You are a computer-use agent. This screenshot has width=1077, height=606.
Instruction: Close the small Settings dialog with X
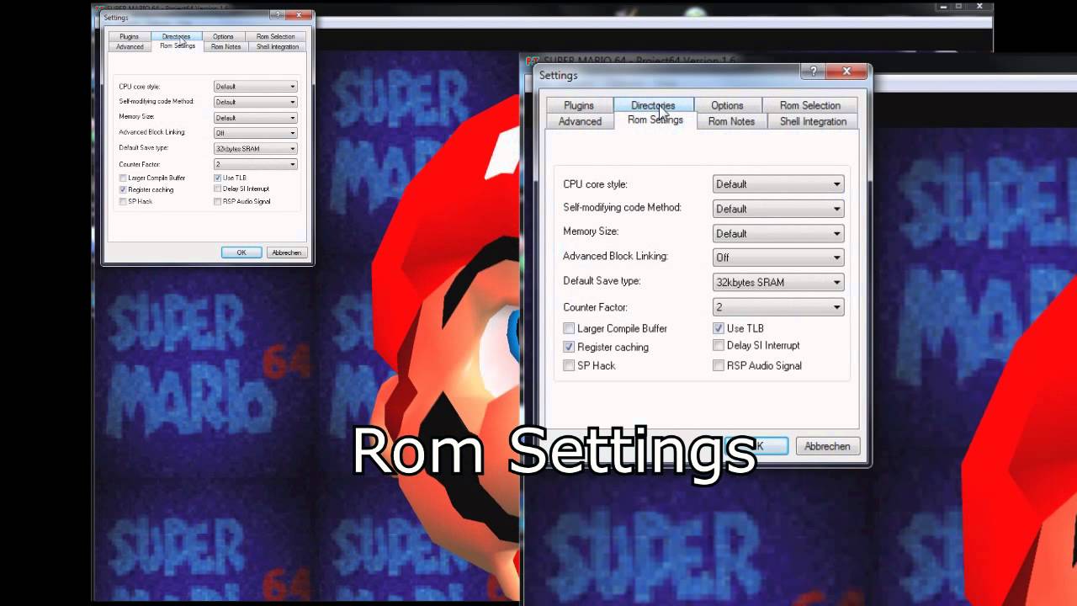click(299, 15)
